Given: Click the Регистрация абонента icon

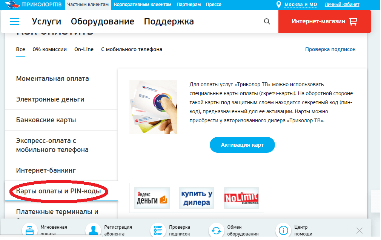Looking at the screenshot, I should (93, 230).
